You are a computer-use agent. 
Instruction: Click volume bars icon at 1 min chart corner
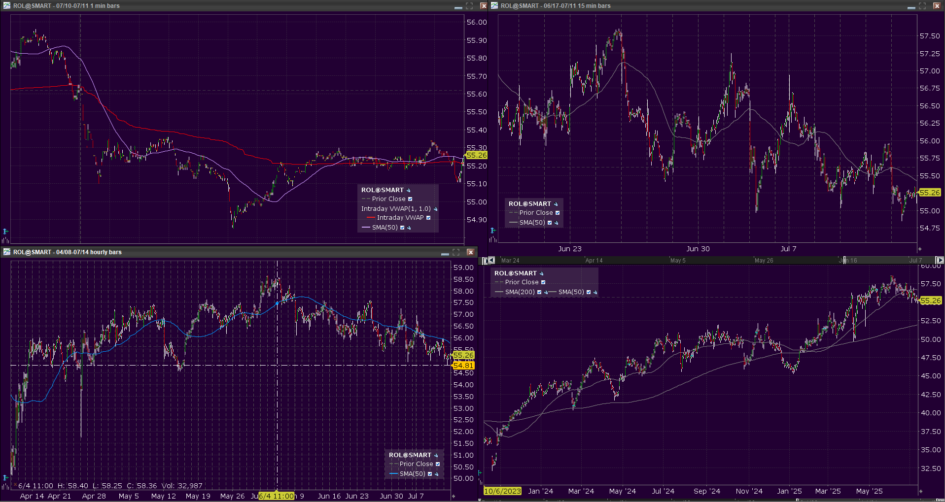pyautogui.click(x=5, y=240)
